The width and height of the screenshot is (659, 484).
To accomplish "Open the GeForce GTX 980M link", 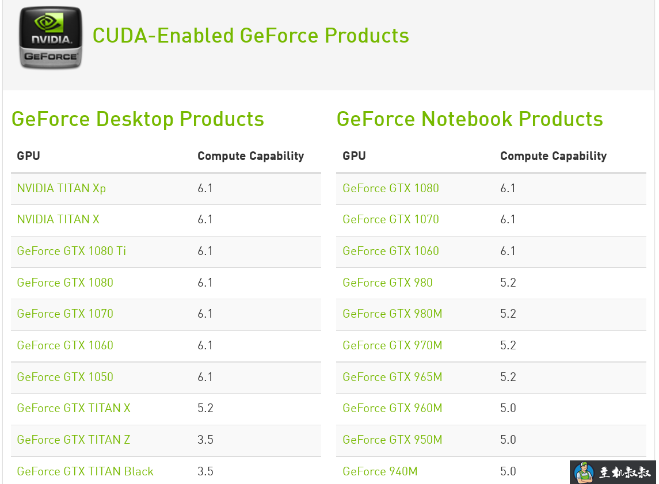I will [393, 314].
